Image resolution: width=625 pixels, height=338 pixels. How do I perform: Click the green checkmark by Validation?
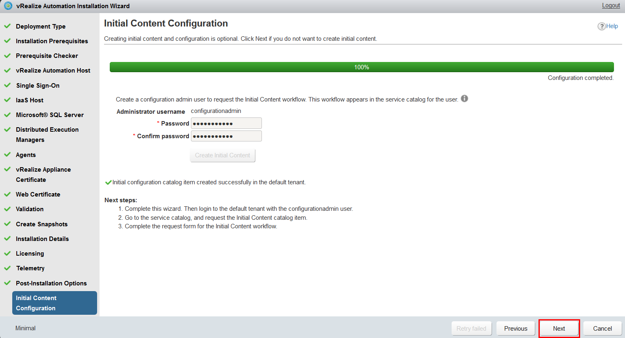coord(7,209)
